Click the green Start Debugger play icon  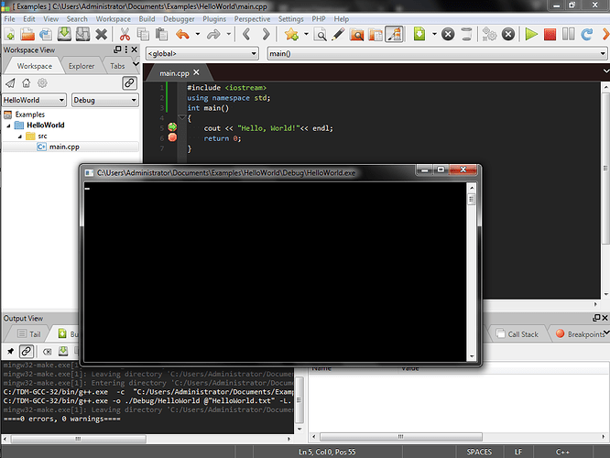(x=530, y=35)
